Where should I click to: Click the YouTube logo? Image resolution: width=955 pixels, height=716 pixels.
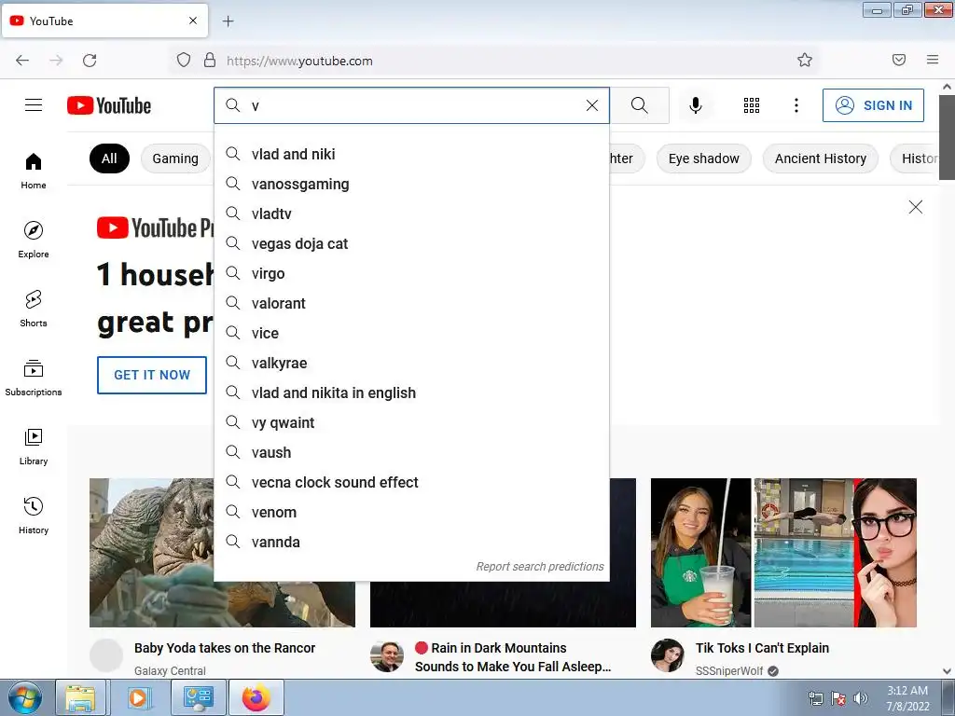point(109,105)
